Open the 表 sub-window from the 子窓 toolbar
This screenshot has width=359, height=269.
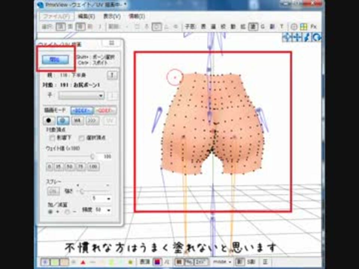tap(203, 27)
